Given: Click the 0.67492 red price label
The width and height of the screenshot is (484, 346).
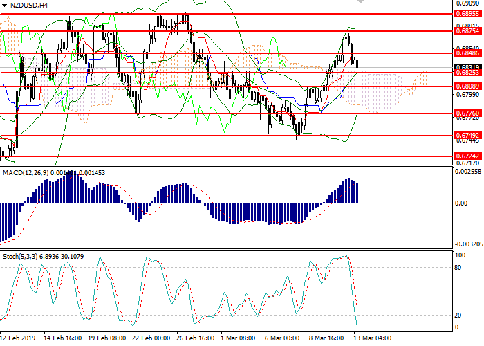Looking at the screenshot, I should 466,136.
